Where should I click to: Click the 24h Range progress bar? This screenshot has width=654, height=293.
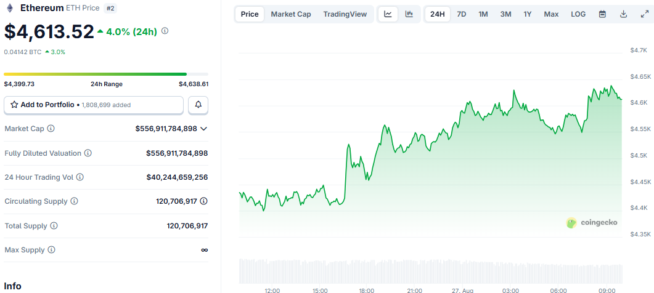tap(106, 74)
